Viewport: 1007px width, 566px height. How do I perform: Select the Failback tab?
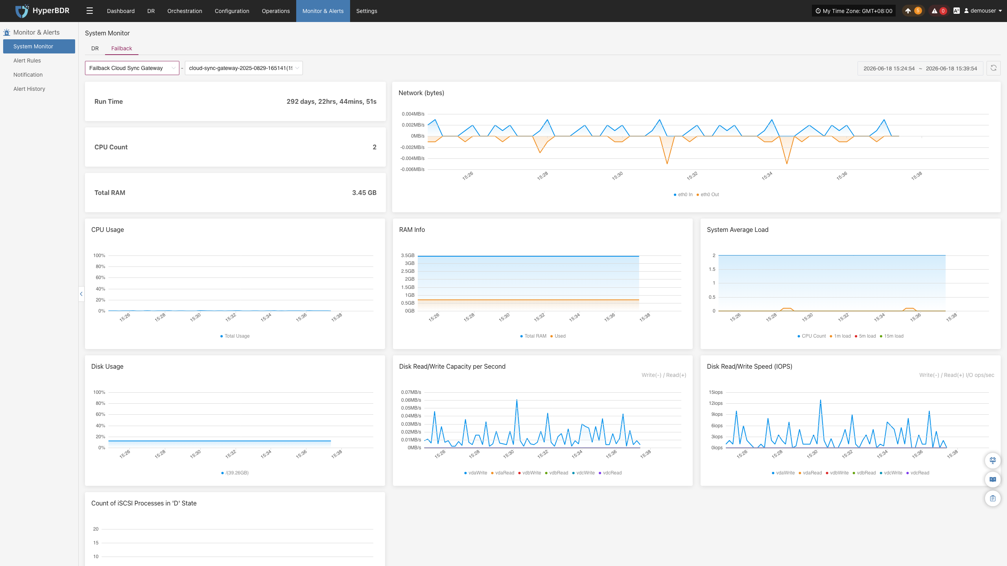click(122, 48)
